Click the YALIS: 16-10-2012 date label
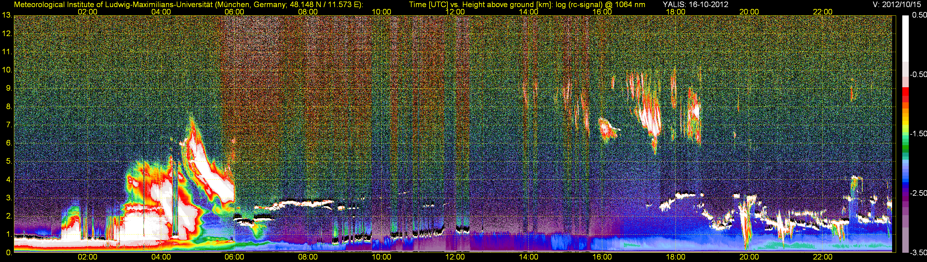This screenshot has height=262, width=927. pyautogui.click(x=690, y=5)
